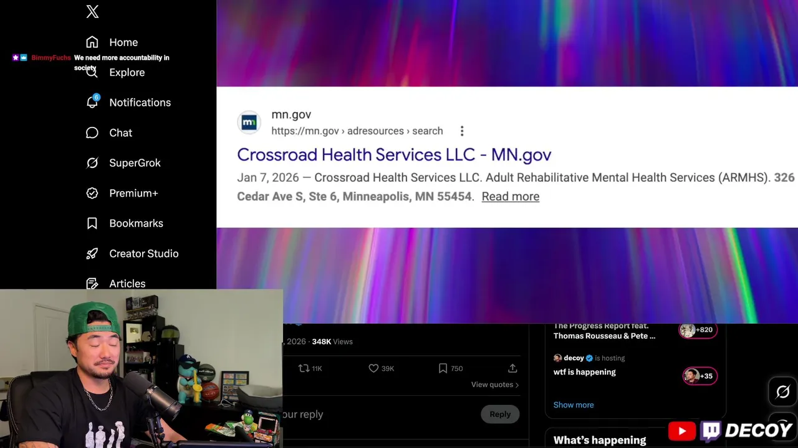Click the Read more link
The image size is (798, 448).
(511, 197)
